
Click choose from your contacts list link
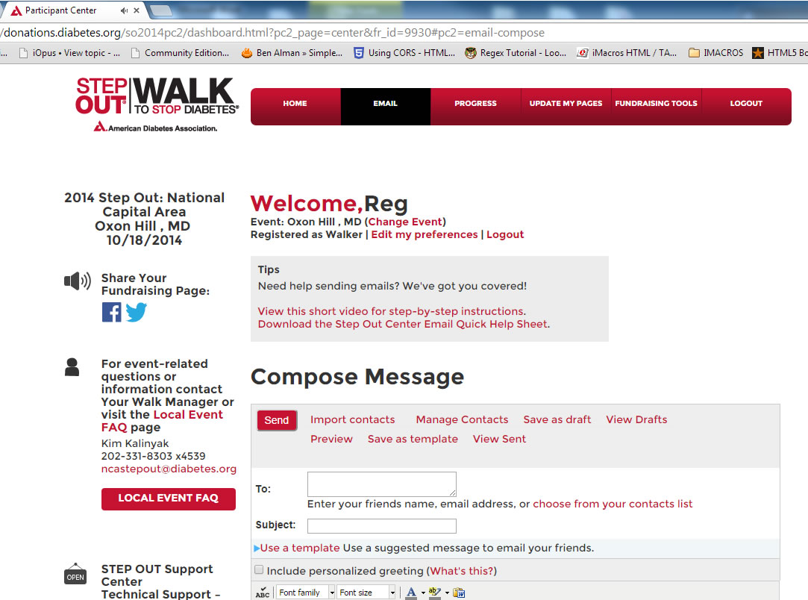pyautogui.click(x=613, y=504)
